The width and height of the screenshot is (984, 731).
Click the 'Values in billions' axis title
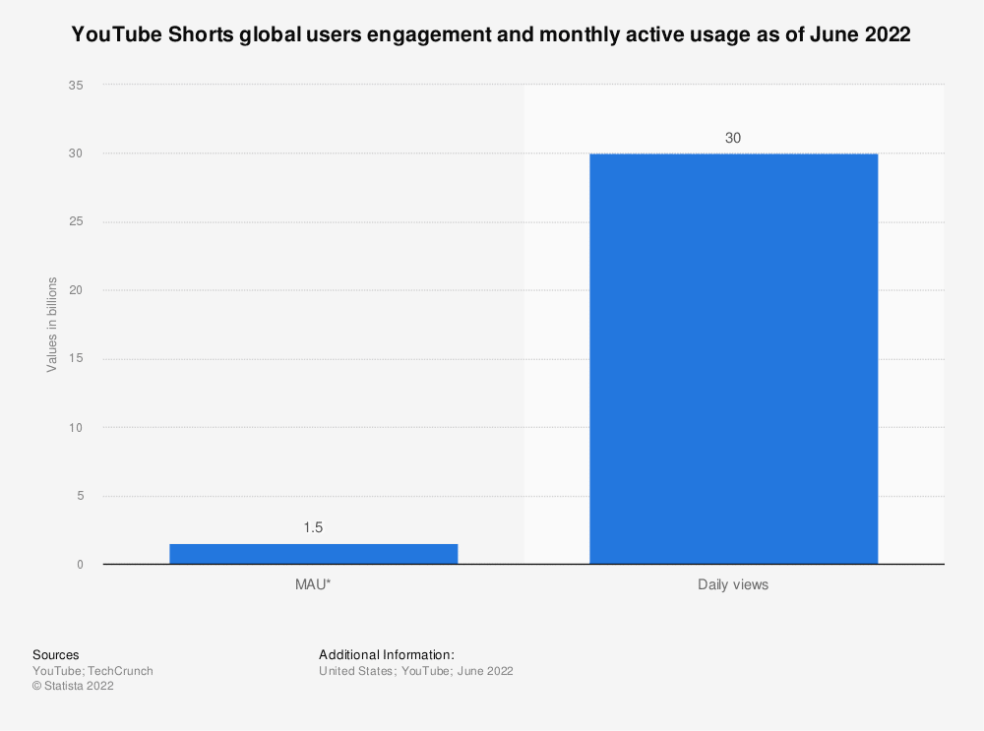(x=52, y=325)
